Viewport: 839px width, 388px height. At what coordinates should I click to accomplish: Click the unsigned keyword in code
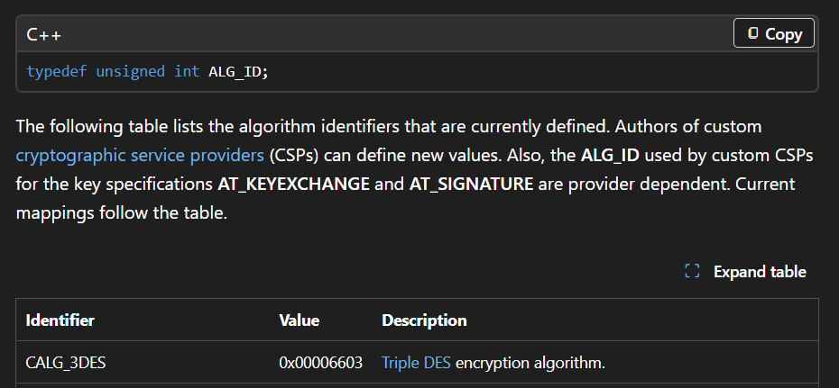tap(130, 71)
